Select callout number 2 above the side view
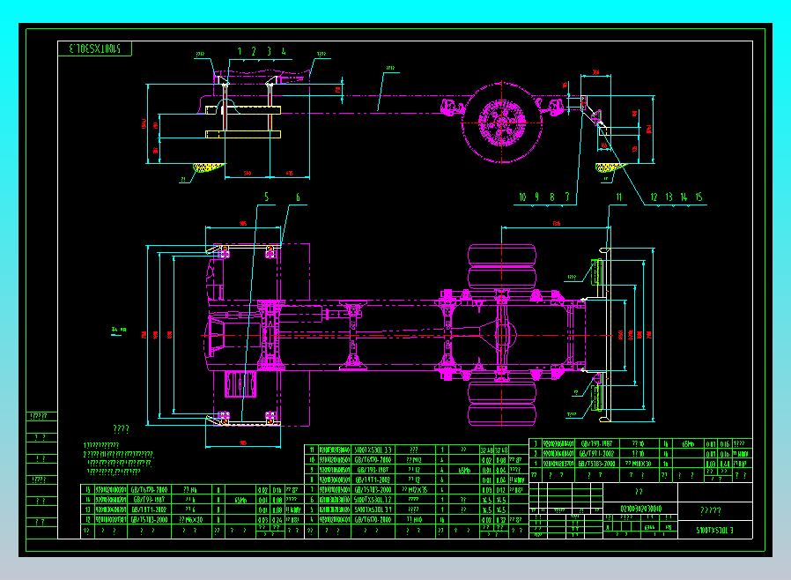 point(254,51)
